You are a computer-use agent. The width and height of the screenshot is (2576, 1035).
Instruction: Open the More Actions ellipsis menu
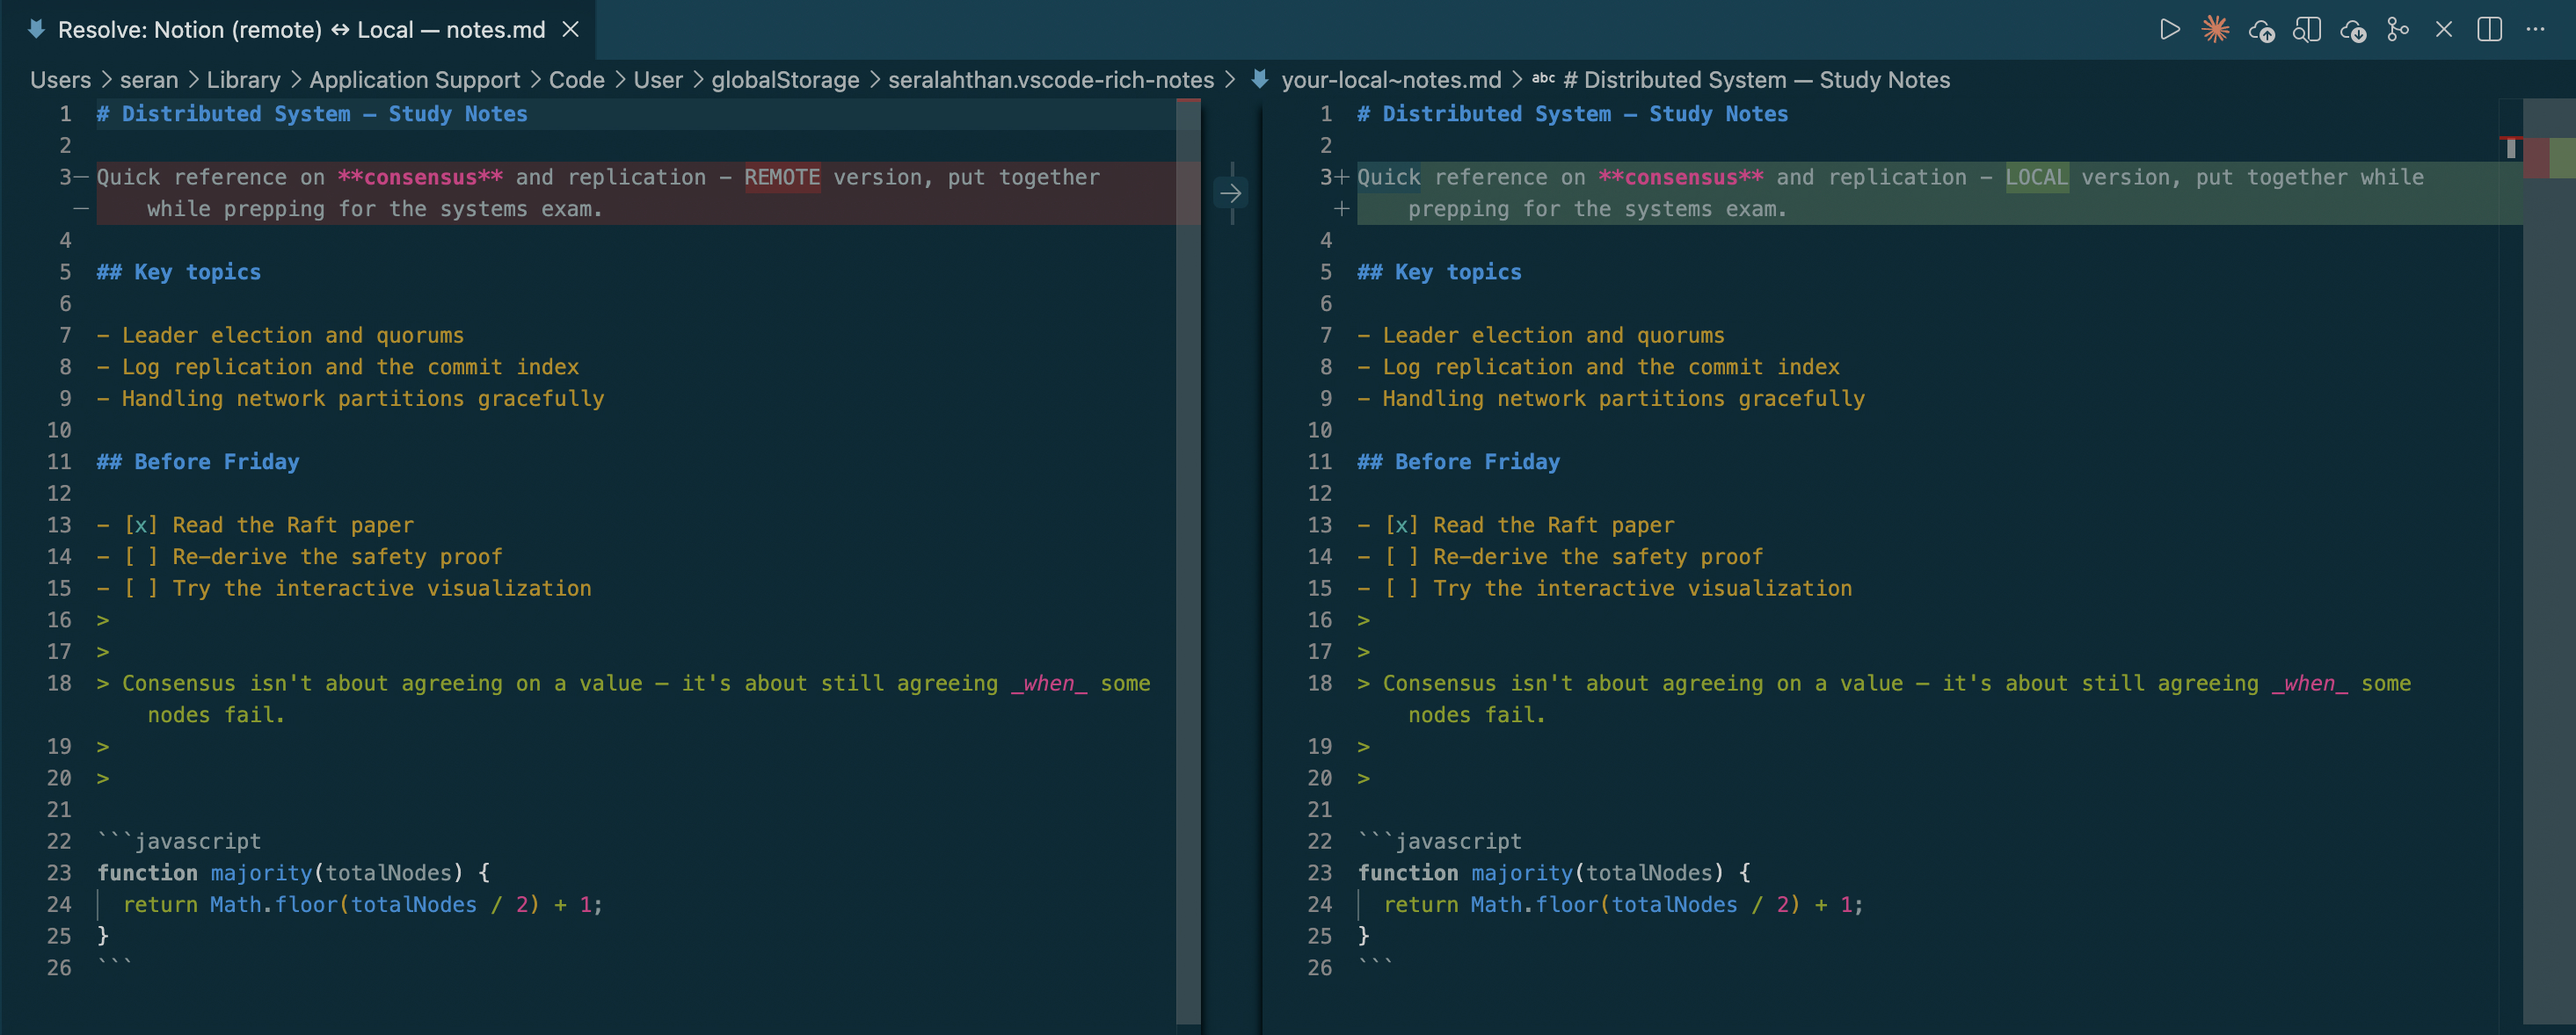point(2535,30)
